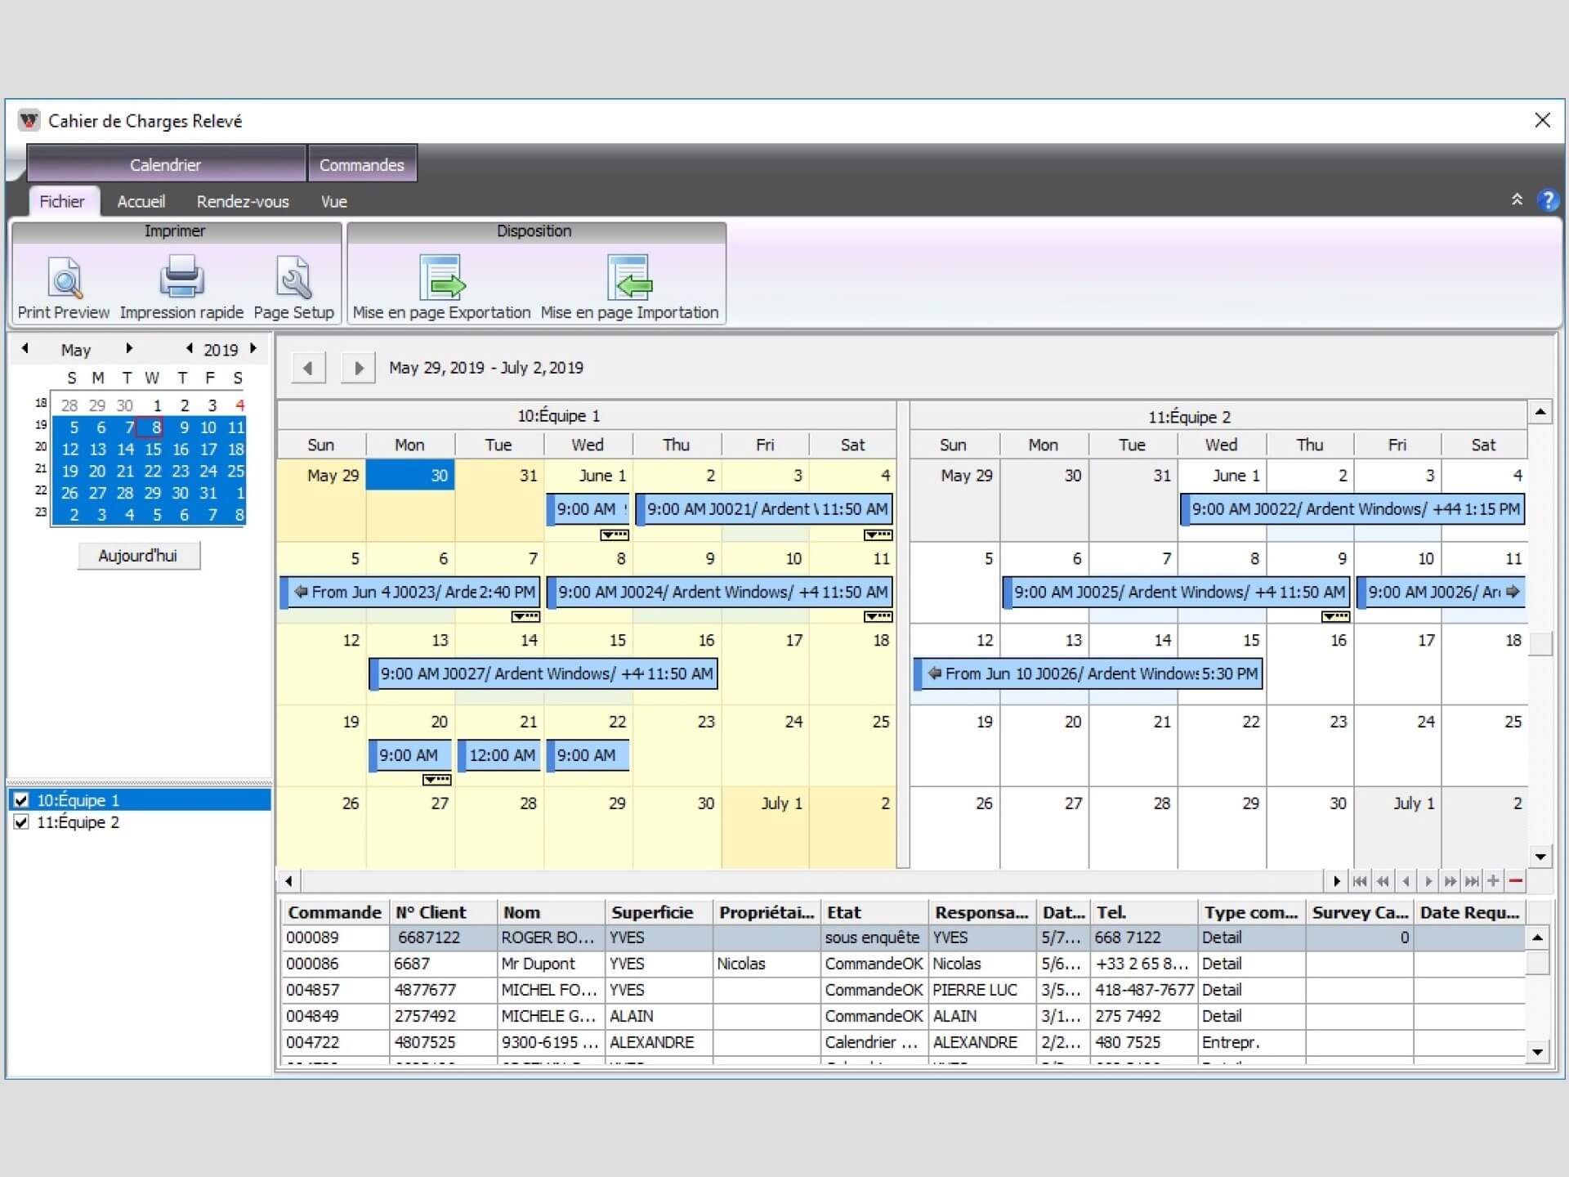Expand more appointments under Sat June 4 Équipe 1
The image size is (1569, 1177).
878,535
